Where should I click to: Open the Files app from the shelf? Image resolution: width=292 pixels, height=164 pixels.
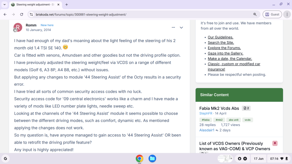pyautogui.click(x=152, y=159)
